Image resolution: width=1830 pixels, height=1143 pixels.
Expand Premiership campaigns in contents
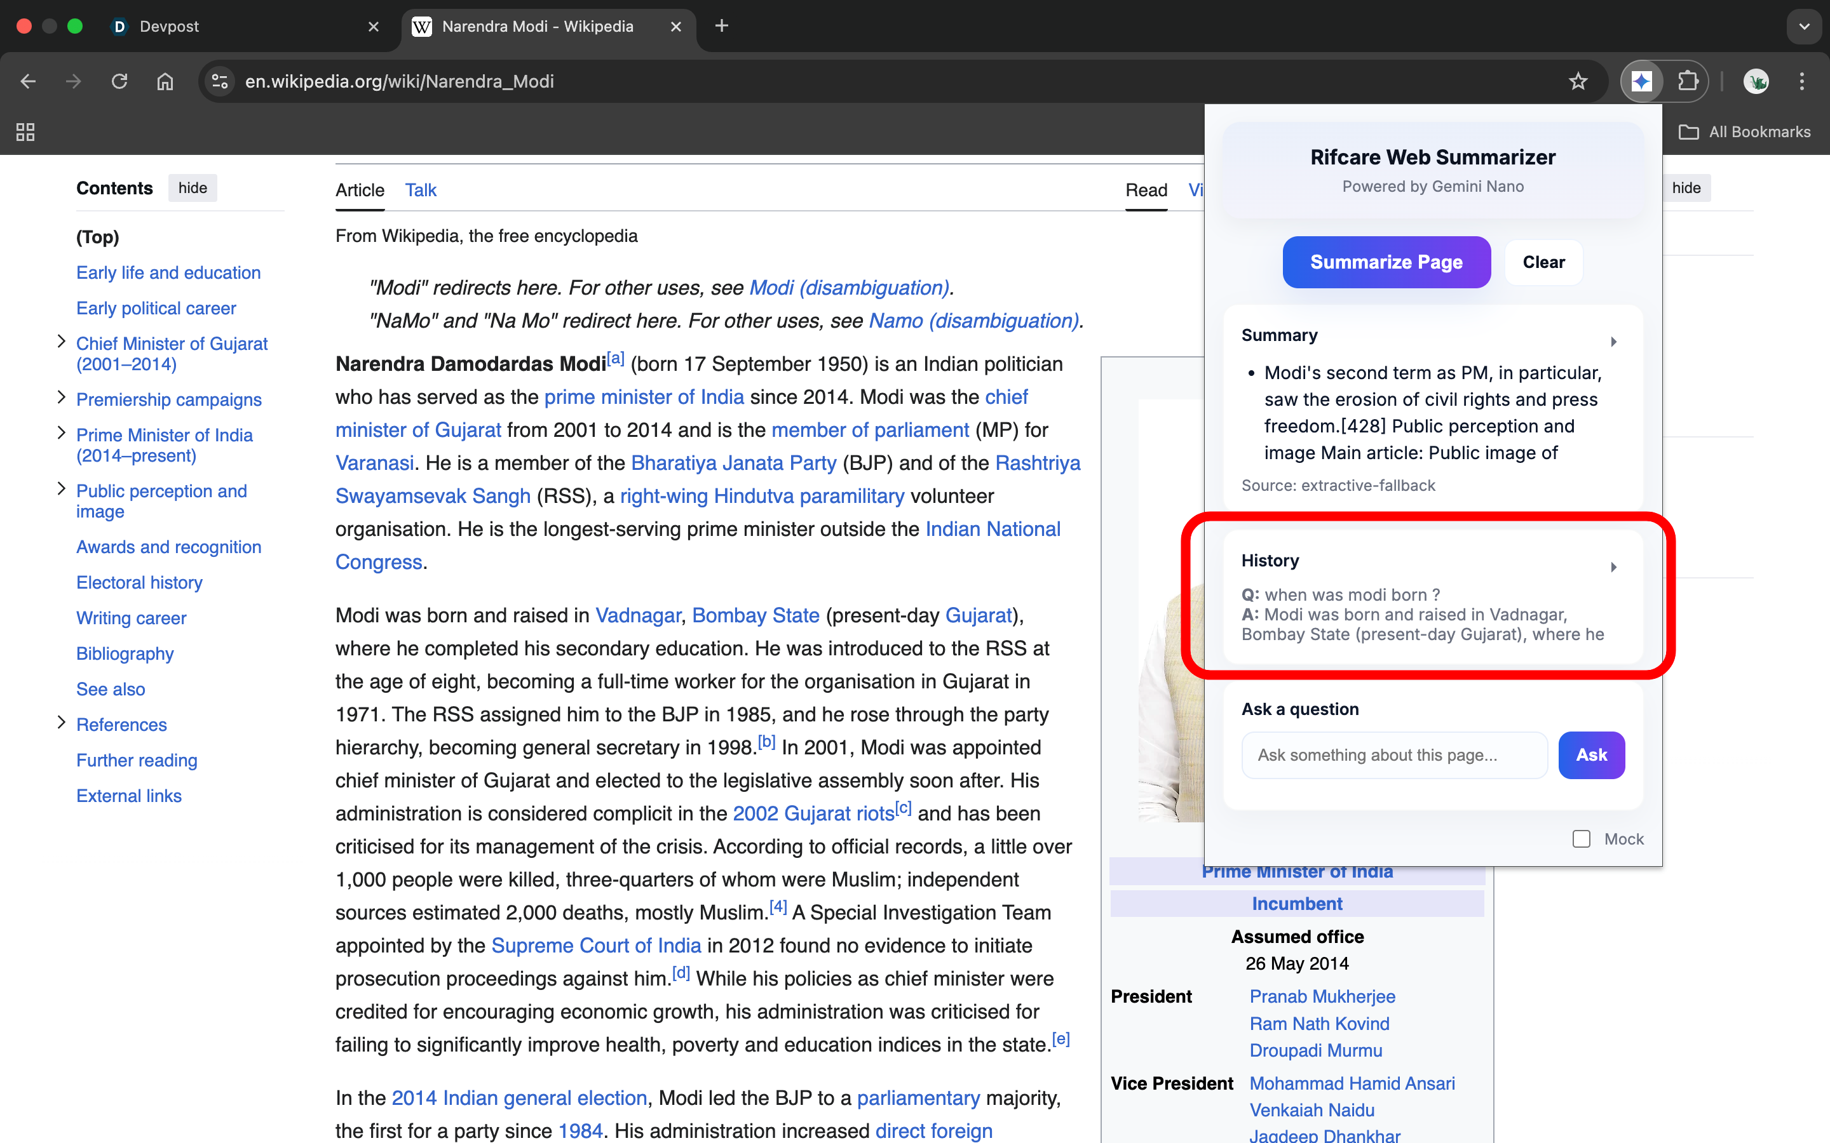[61, 398]
